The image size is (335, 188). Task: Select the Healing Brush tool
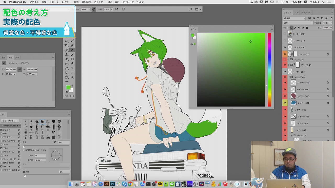pyautogui.click(x=66, y=50)
